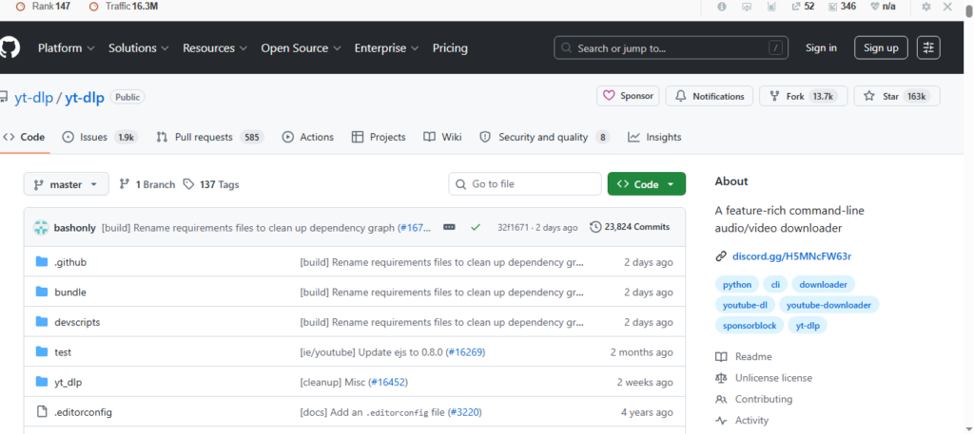Viewport: 974px width, 434px height.
Task: Open the Wiki tab
Action: tap(442, 137)
